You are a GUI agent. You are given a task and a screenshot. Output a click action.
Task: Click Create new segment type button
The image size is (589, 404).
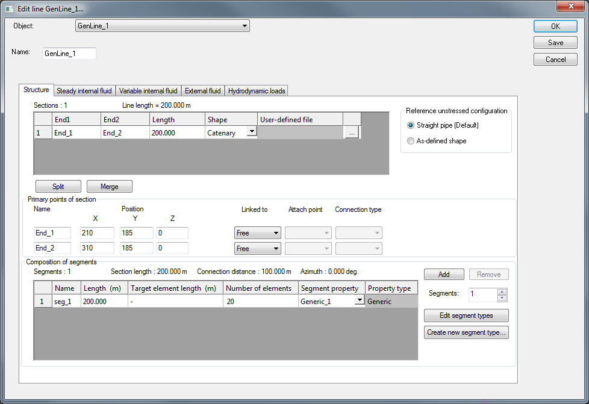click(466, 332)
